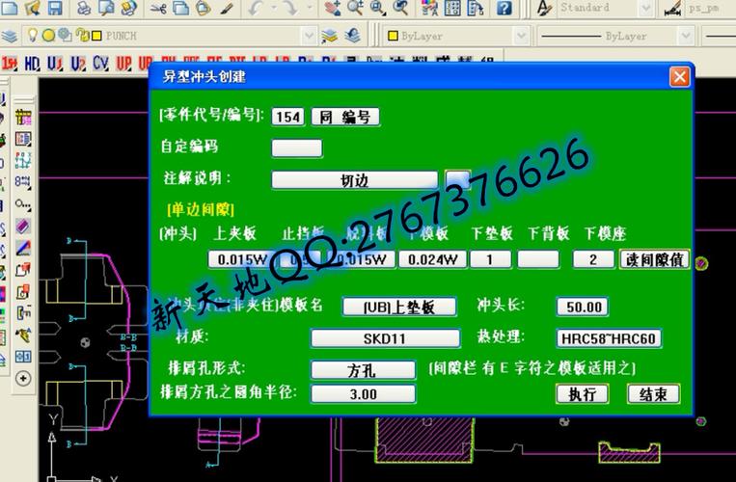Open the Text Style manager icon
This screenshot has width=736, height=482.
tap(544, 8)
